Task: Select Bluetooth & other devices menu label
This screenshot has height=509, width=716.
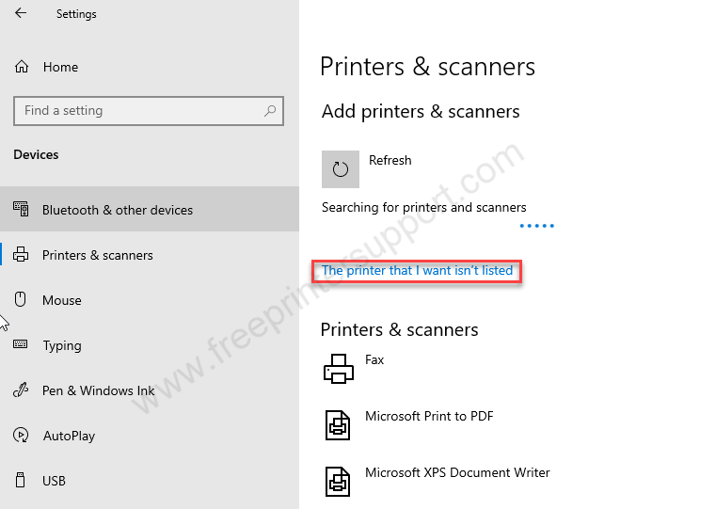Action: click(x=118, y=210)
